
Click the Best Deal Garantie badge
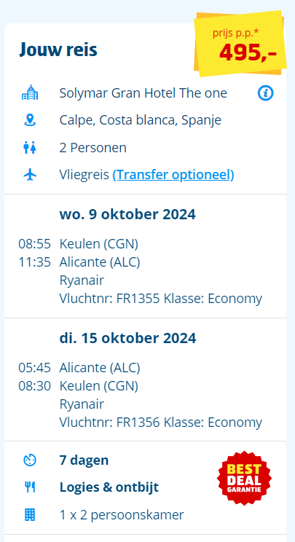pos(244,478)
